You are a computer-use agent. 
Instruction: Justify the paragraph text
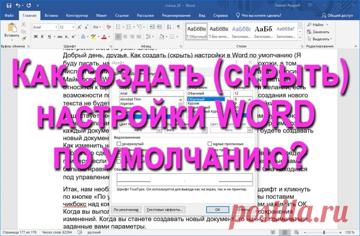click(139, 37)
